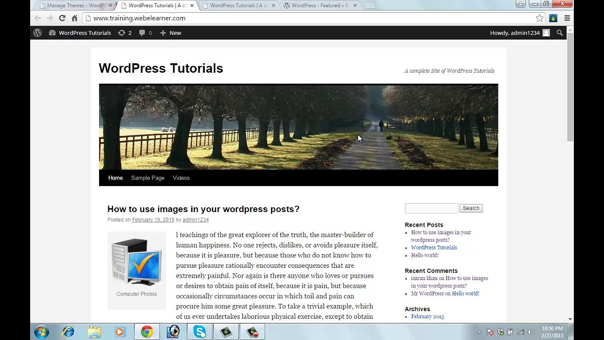
Task: Click the sidebar Search button
Action: [x=471, y=208]
